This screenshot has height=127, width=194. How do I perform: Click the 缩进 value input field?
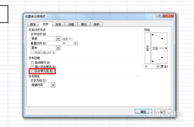68,43
